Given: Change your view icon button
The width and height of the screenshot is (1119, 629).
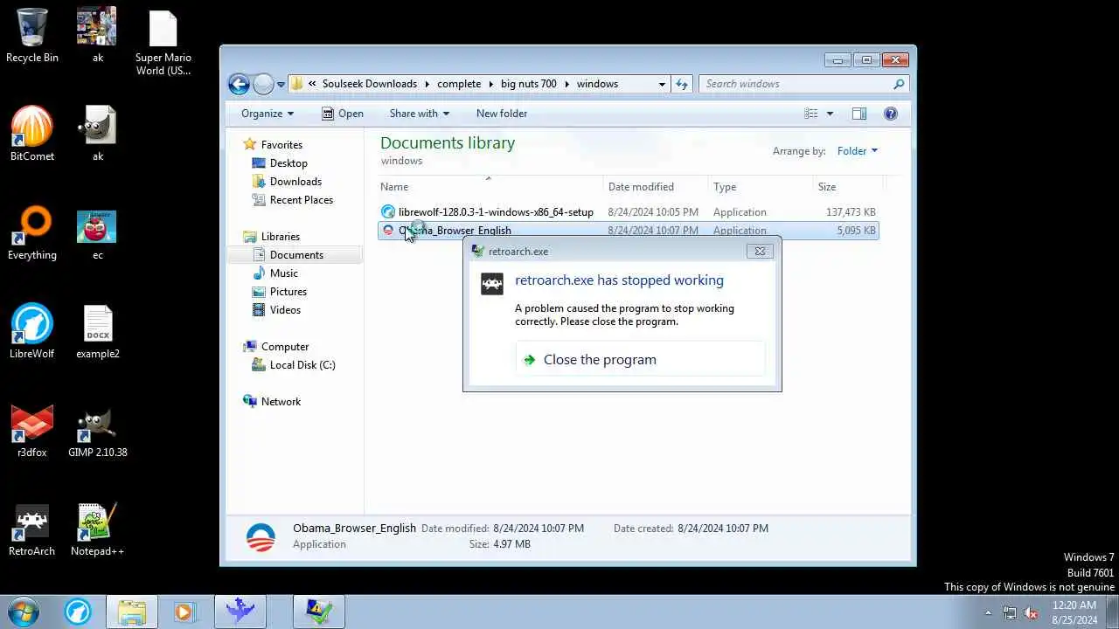Looking at the screenshot, I should 811,114.
